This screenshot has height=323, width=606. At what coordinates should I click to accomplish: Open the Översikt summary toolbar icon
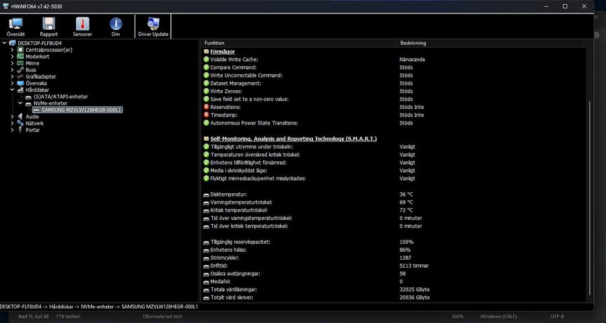(15, 26)
